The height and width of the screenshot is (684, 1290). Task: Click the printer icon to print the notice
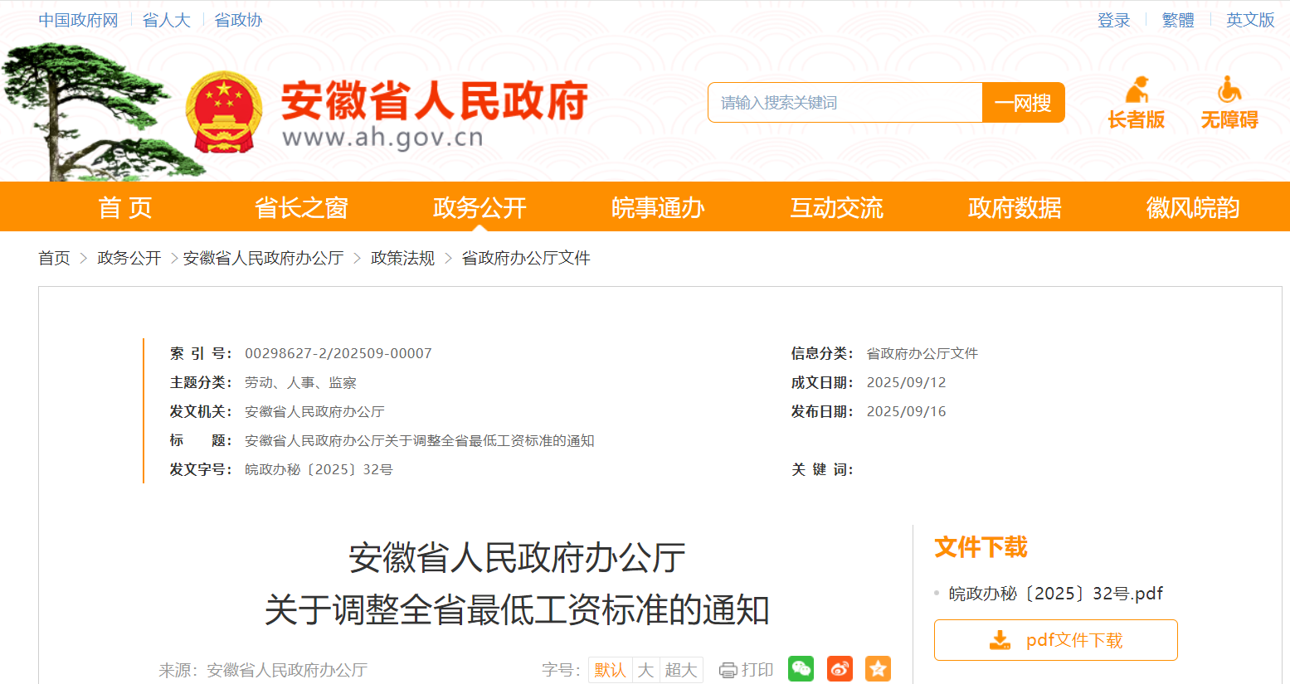(x=727, y=668)
